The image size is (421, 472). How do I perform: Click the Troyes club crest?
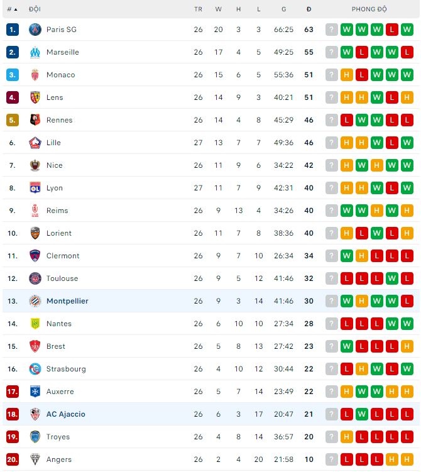click(x=35, y=437)
